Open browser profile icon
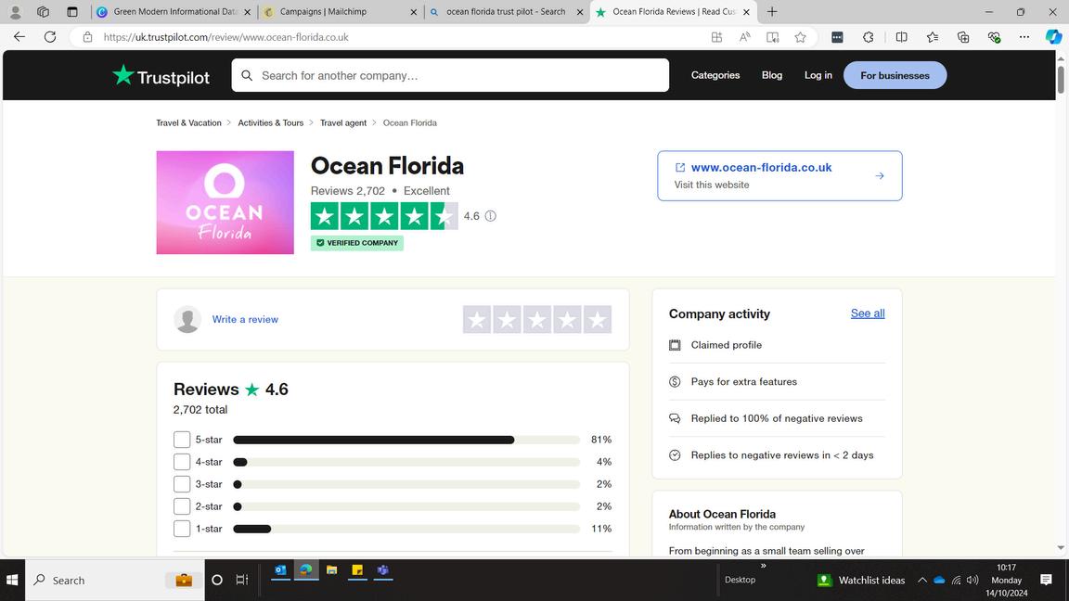The height and width of the screenshot is (601, 1069). coord(15,11)
